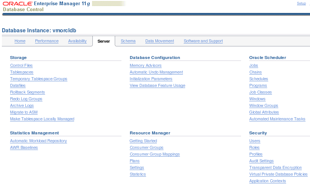Open Rollback Segments
Image resolution: width=310 pixels, height=186 pixels.
pyautogui.click(x=28, y=92)
